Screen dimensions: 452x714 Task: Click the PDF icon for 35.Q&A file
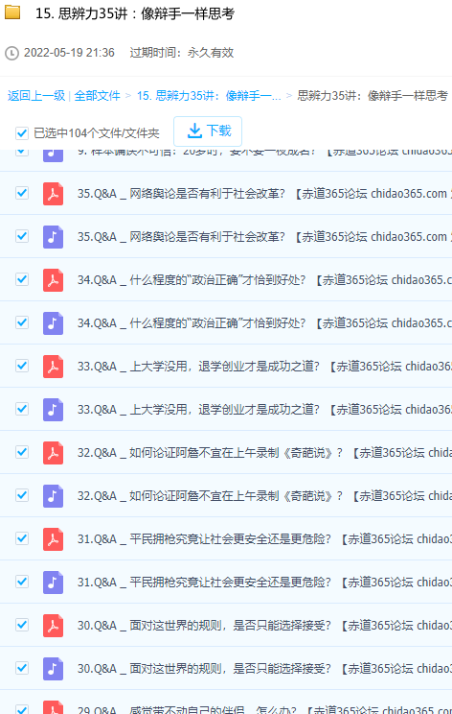(54, 194)
